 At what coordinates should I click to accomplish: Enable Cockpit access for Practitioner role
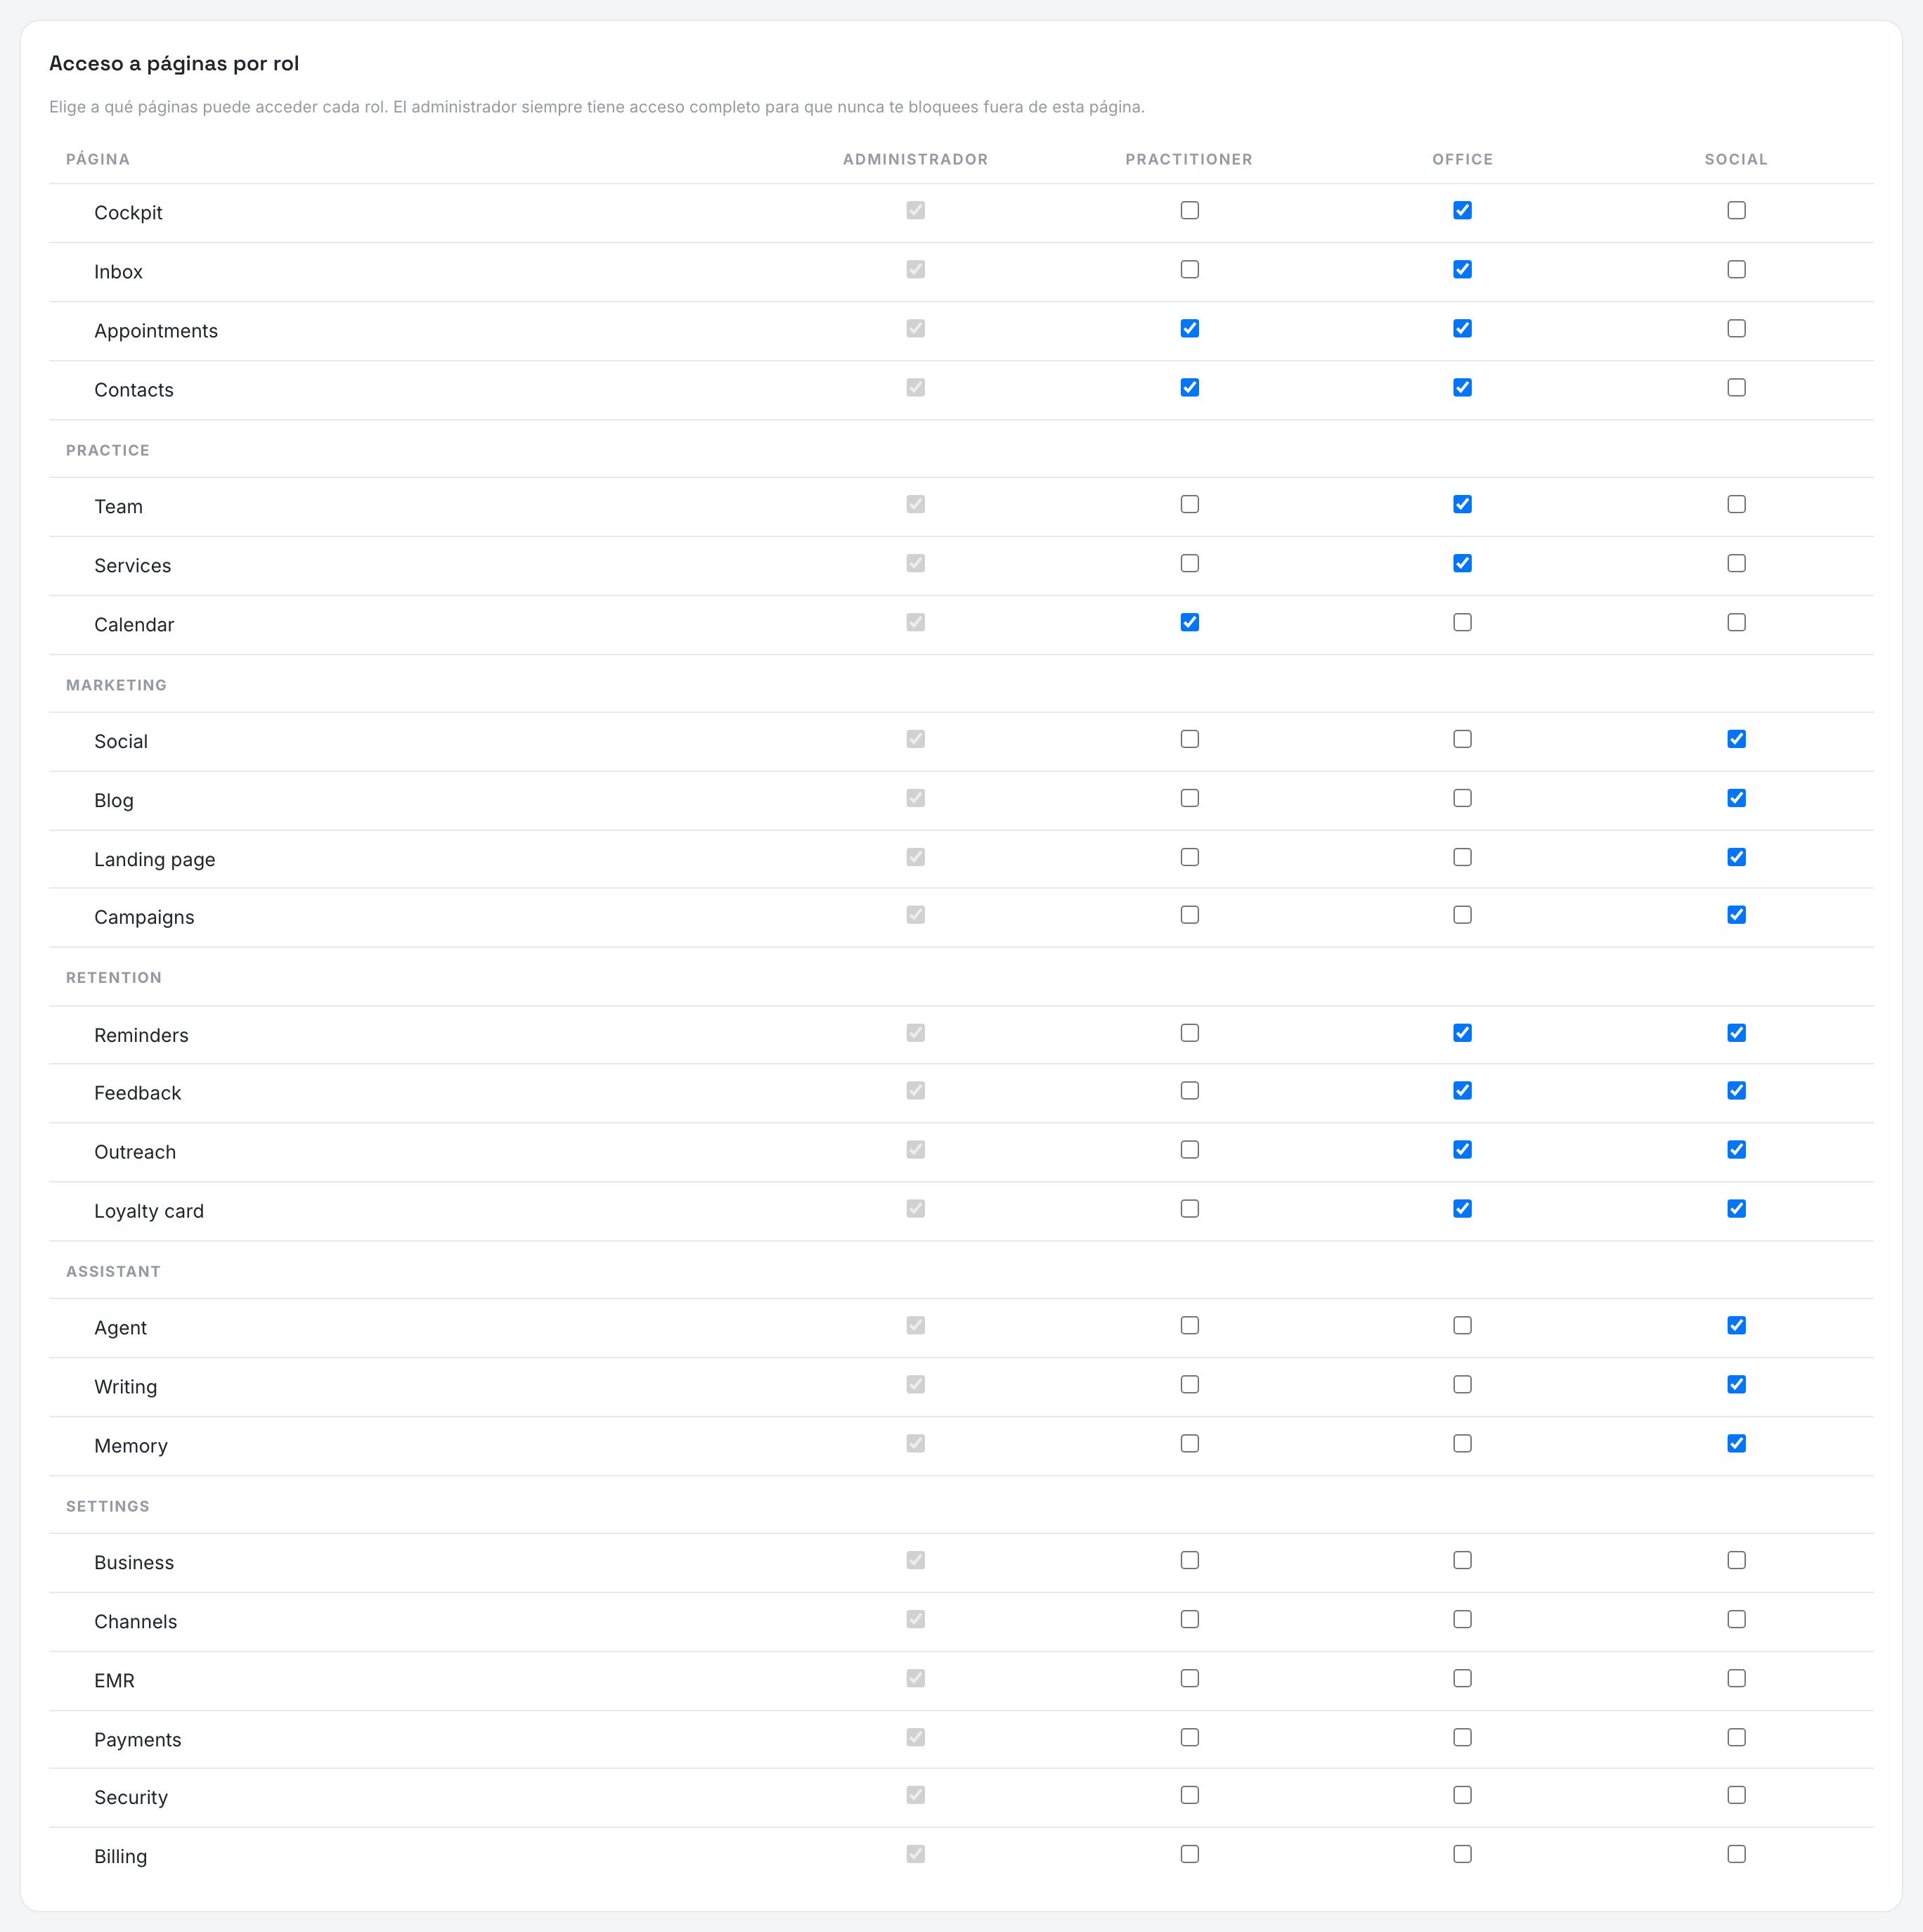pyautogui.click(x=1189, y=210)
